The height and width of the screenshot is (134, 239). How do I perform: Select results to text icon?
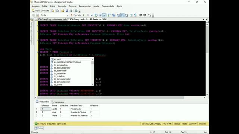click(x=118, y=15)
